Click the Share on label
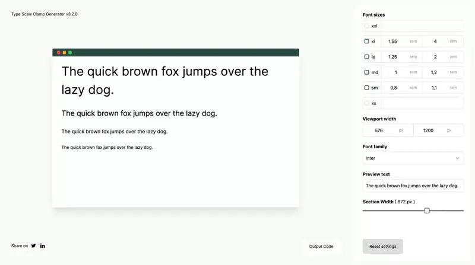Screen dimensions: 475x265 pyautogui.click(x=20, y=246)
